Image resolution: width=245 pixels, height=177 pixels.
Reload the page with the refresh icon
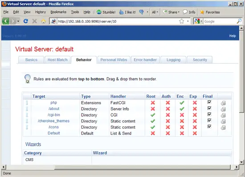coord(26,21)
